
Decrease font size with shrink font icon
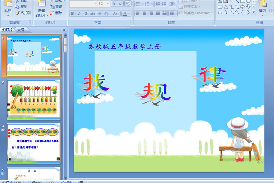(x=120, y=4)
